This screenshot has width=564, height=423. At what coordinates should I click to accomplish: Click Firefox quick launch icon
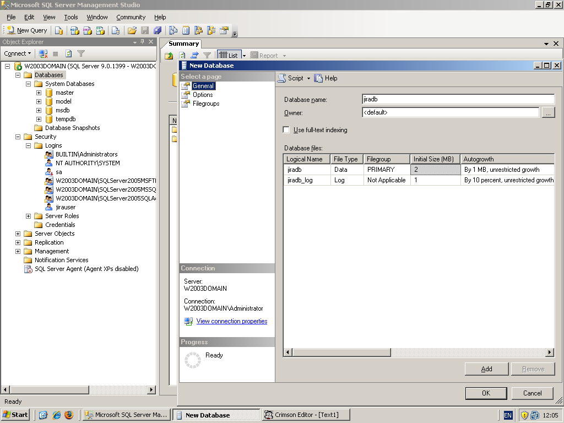pyautogui.click(x=69, y=415)
